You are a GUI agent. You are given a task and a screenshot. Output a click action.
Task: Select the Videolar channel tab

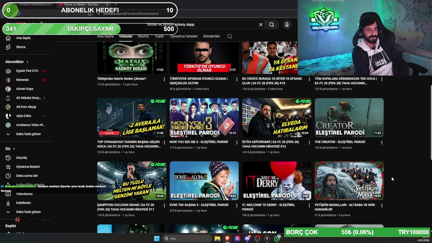pos(126,36)
